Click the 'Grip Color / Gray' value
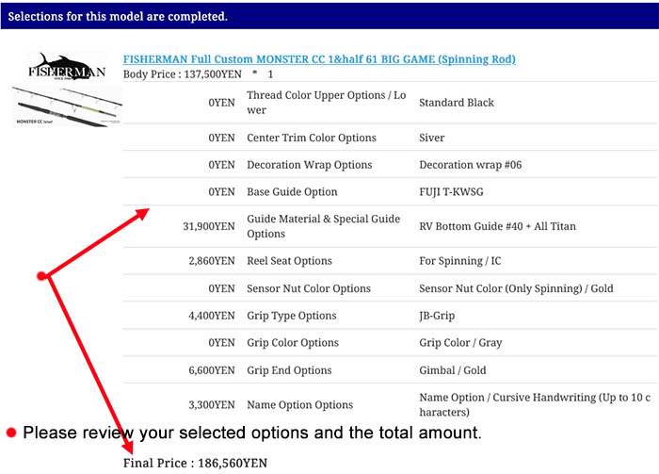Viewport: 659px width, 474px height. [460, 343]
